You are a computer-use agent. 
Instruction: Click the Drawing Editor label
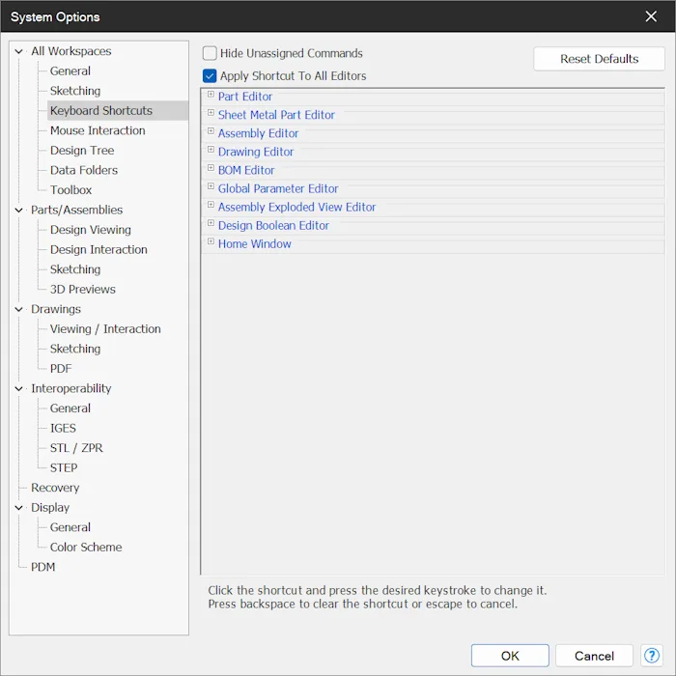tap(256, 152)
